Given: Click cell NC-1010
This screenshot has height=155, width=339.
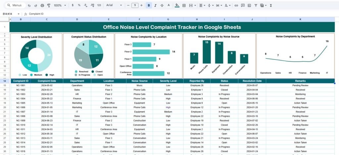Looking at the screenshot, I should tap(21, 125).
